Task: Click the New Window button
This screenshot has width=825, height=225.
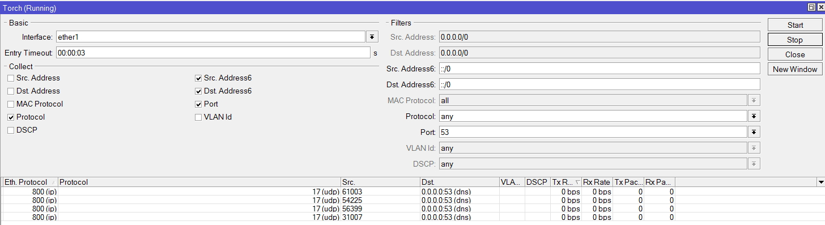Action: 795,69
